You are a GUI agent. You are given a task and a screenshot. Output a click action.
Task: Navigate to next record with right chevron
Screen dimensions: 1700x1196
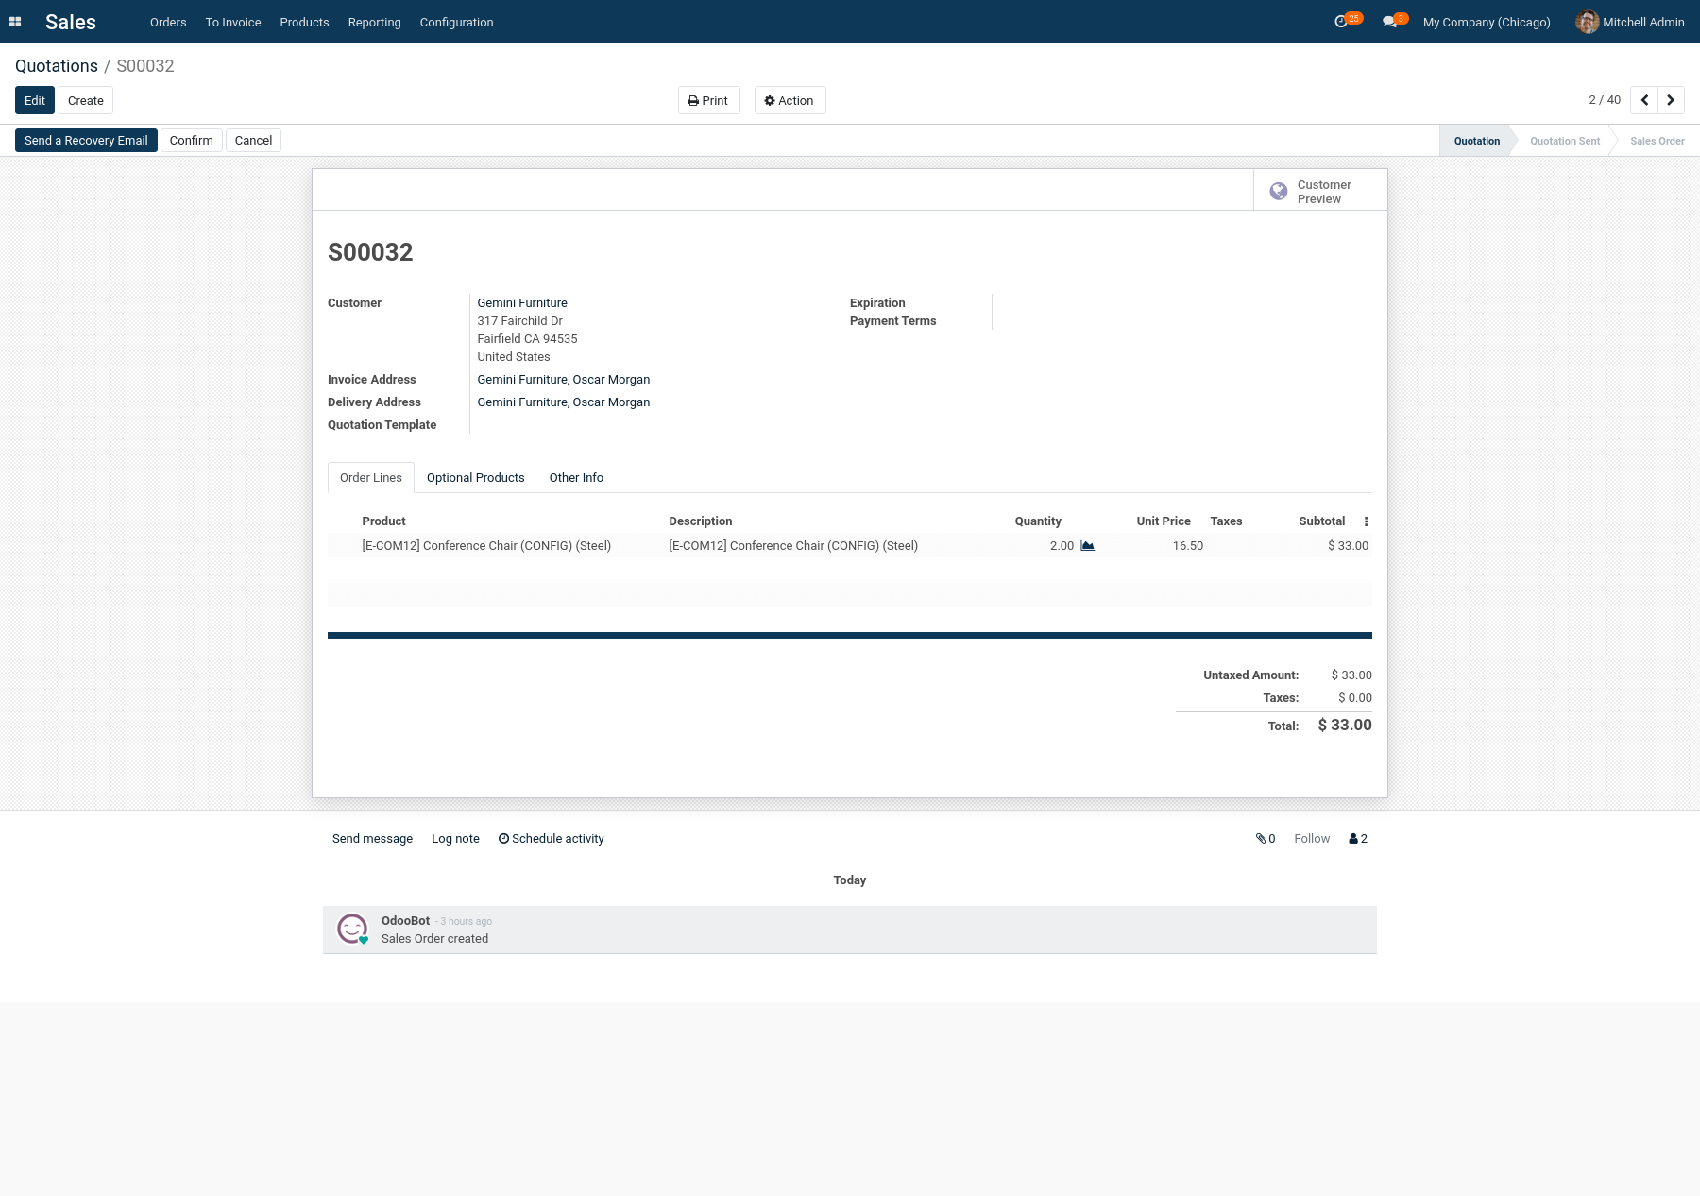tap(1670, 99)
